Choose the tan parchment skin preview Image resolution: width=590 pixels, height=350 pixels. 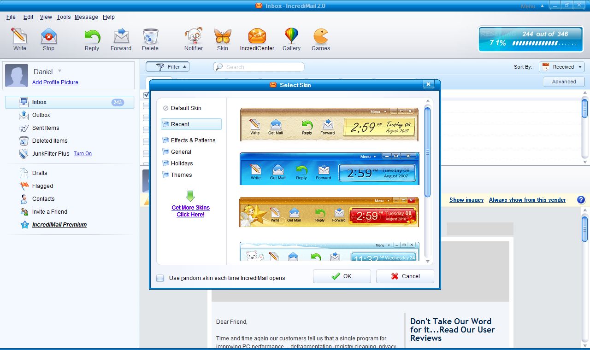point(329,124)
